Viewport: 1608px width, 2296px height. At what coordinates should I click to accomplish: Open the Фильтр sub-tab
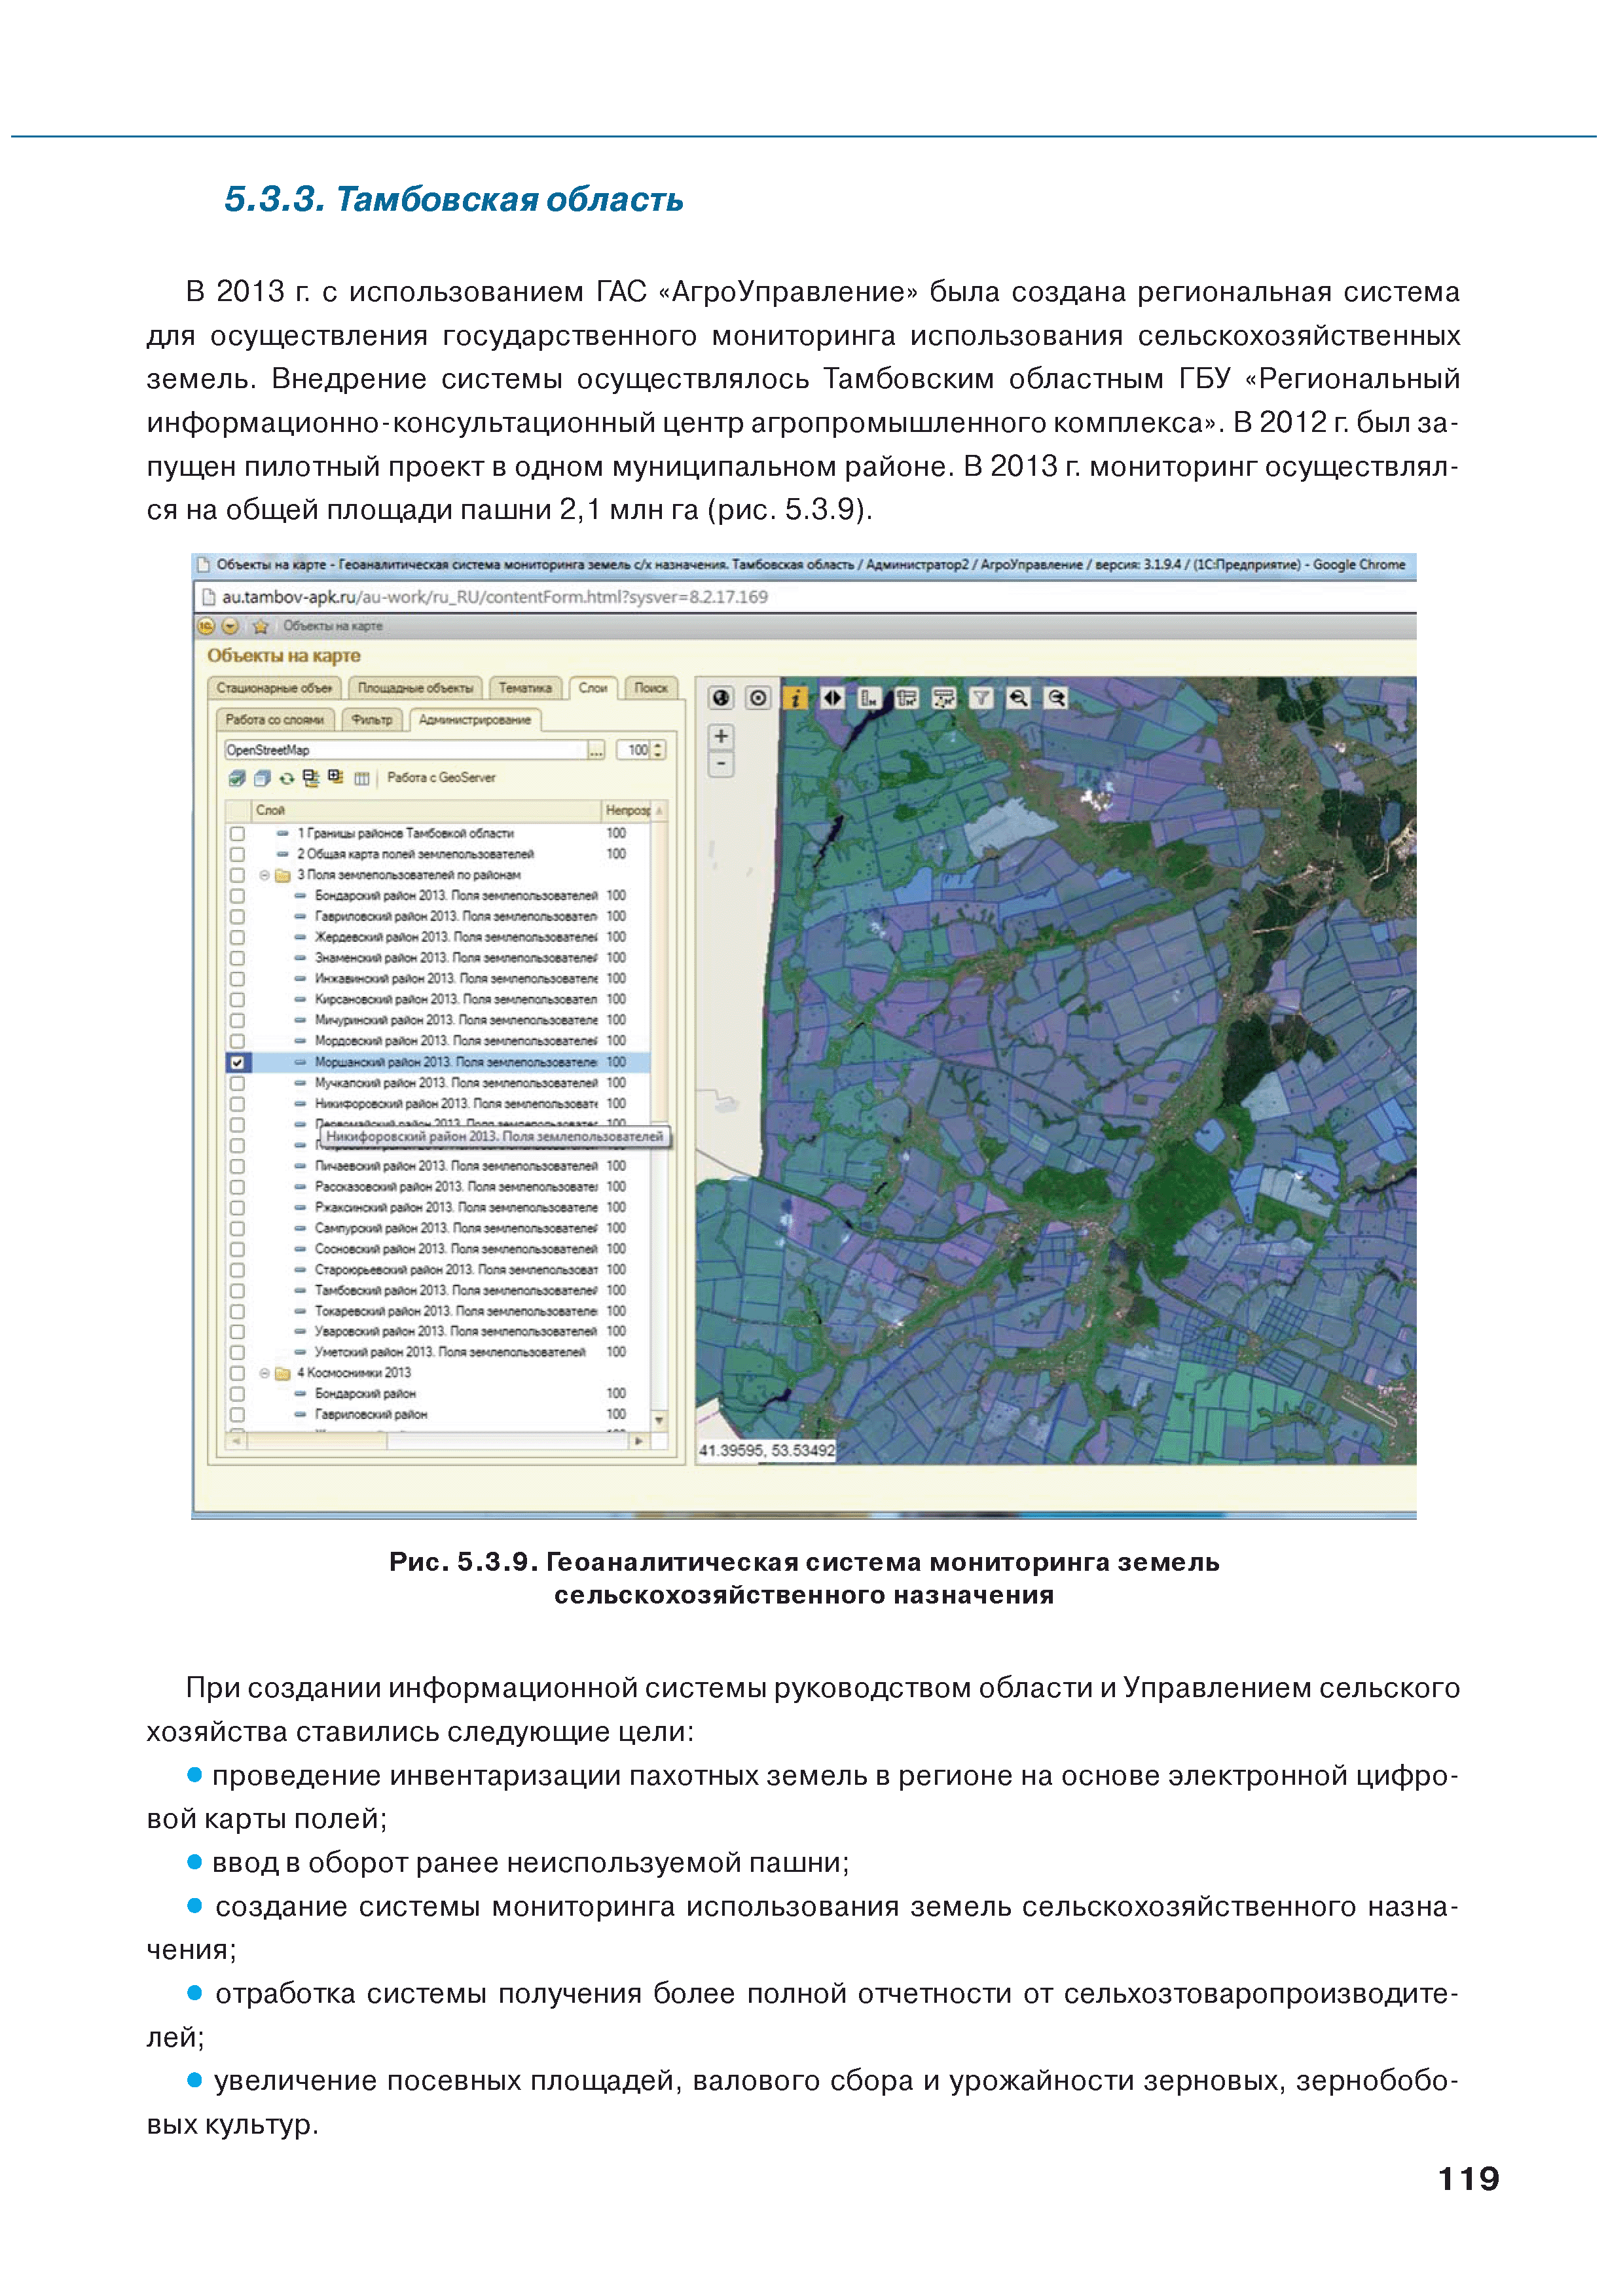373,720
